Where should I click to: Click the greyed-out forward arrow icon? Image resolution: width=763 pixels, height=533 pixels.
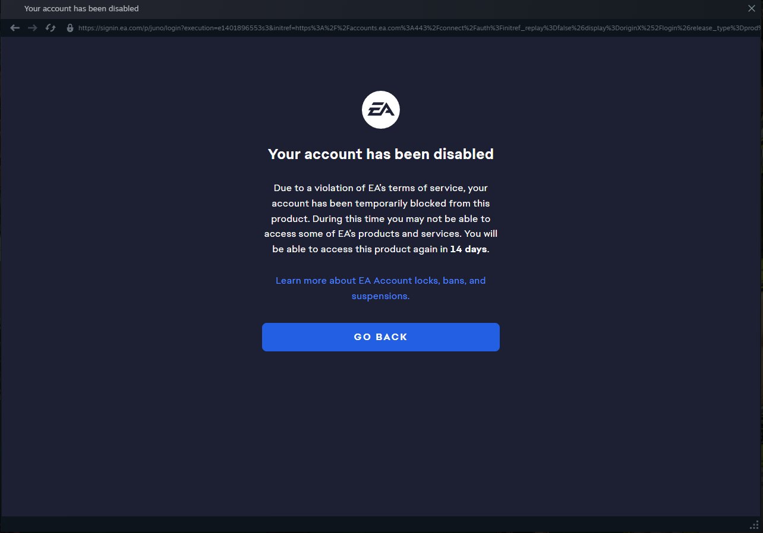33,28
